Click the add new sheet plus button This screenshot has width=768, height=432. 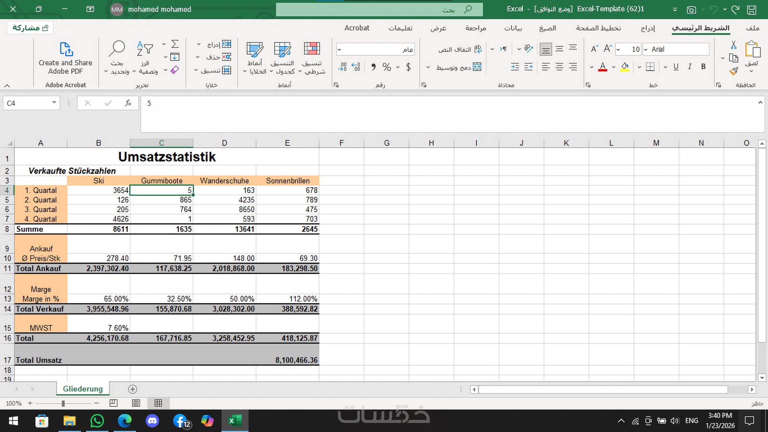point(132,389)
